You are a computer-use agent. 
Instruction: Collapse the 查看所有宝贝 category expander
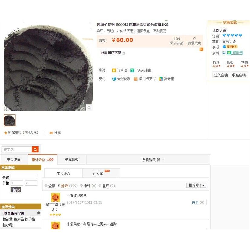[38, 213]
